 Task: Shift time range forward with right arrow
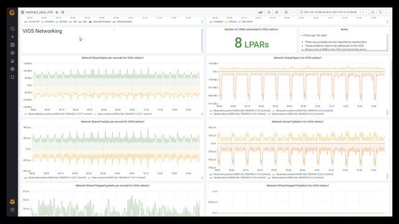(367, 12)
